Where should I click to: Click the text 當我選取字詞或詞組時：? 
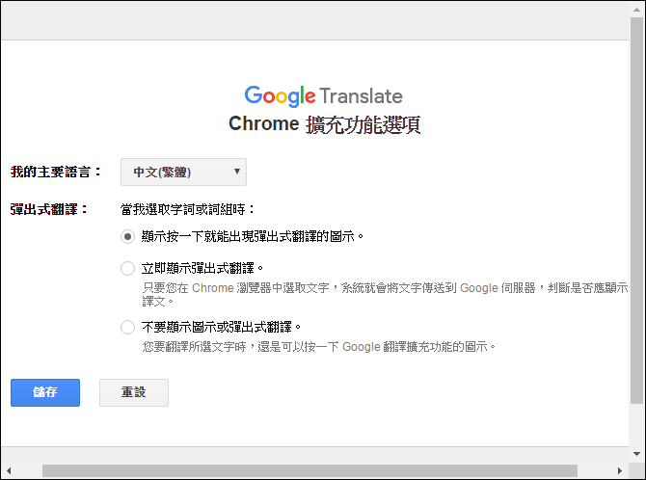pos(187,209)
